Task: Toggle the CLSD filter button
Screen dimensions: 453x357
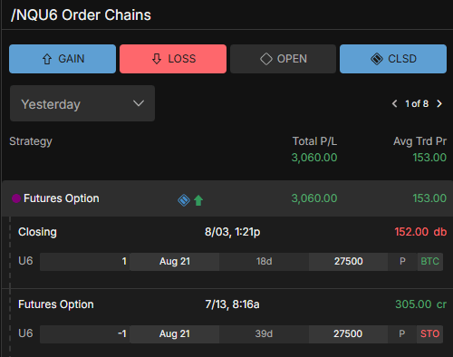Action: pos(393,59)
